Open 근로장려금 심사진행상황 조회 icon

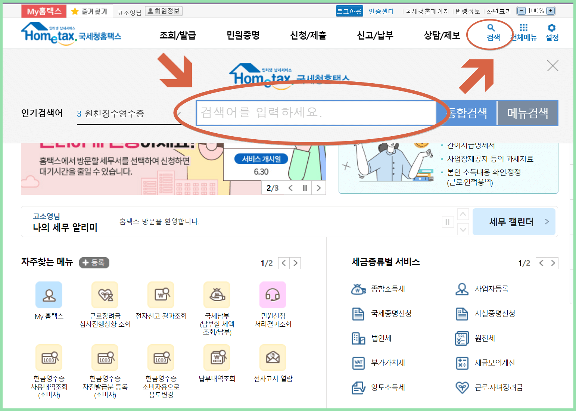[105, 295]
